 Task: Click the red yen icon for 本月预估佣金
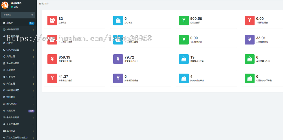click(250, 20)
